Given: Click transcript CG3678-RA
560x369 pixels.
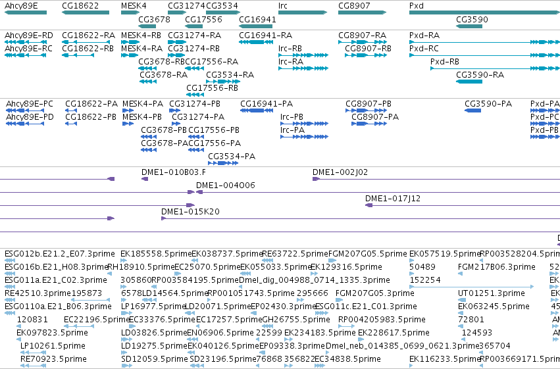Looking at the screenshot, I should tap(164, 75).
